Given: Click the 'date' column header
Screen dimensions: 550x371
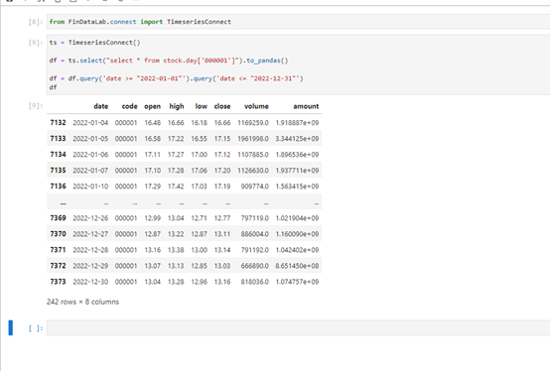Looking at the screenshot, I should (x=100, y=106).
